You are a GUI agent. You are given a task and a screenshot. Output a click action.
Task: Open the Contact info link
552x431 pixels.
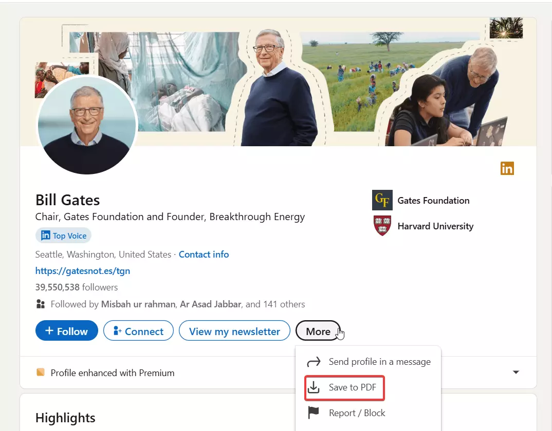pyautogui.click(x=204, y=254)
